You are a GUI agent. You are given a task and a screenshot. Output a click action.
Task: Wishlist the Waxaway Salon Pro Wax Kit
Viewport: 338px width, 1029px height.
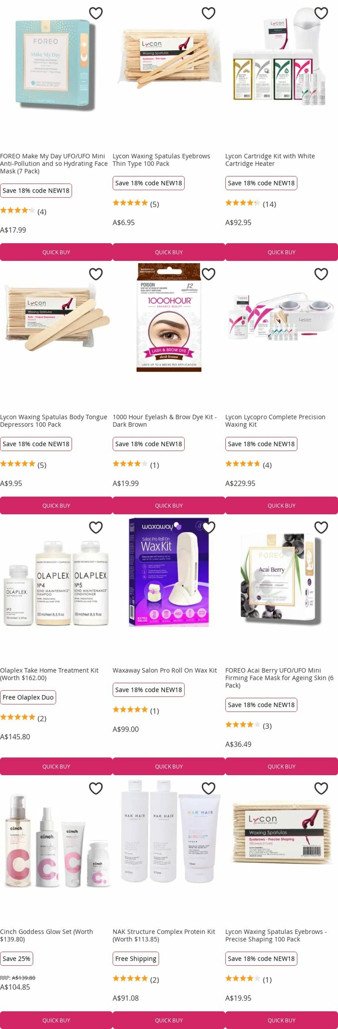(208, 527)
